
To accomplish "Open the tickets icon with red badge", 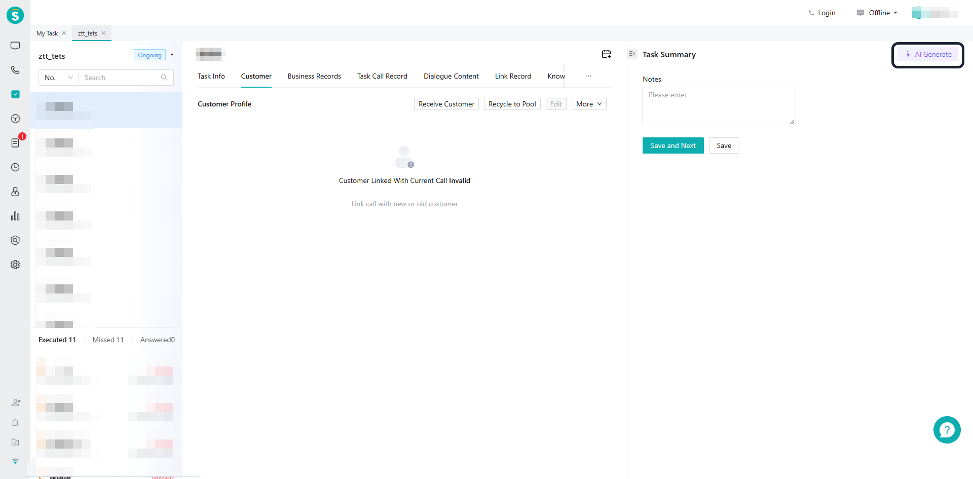I will [15, 143].
